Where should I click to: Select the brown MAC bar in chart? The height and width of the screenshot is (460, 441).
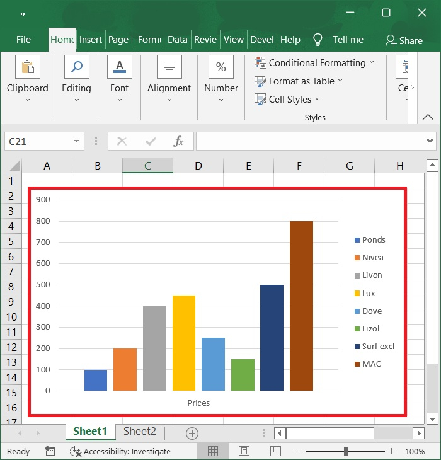(x=301, y=306)
